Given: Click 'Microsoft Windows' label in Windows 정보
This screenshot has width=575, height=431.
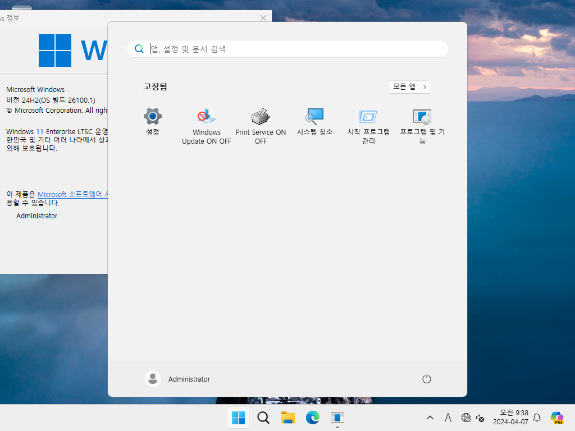Looking at the screenshot, I should 35,89.
